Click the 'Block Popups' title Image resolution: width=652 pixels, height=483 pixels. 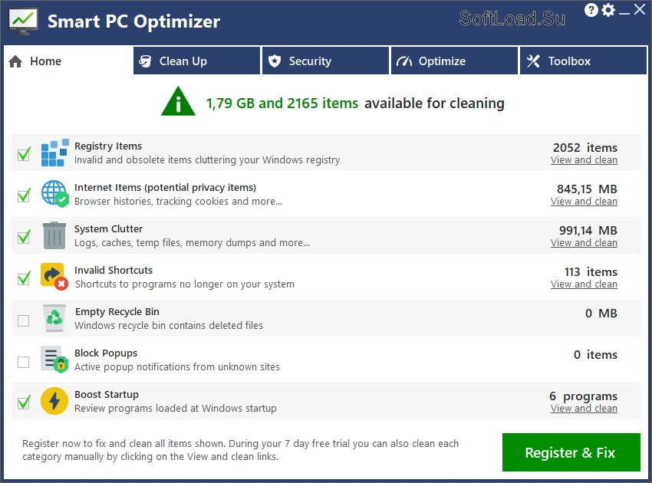pos(106,353)
